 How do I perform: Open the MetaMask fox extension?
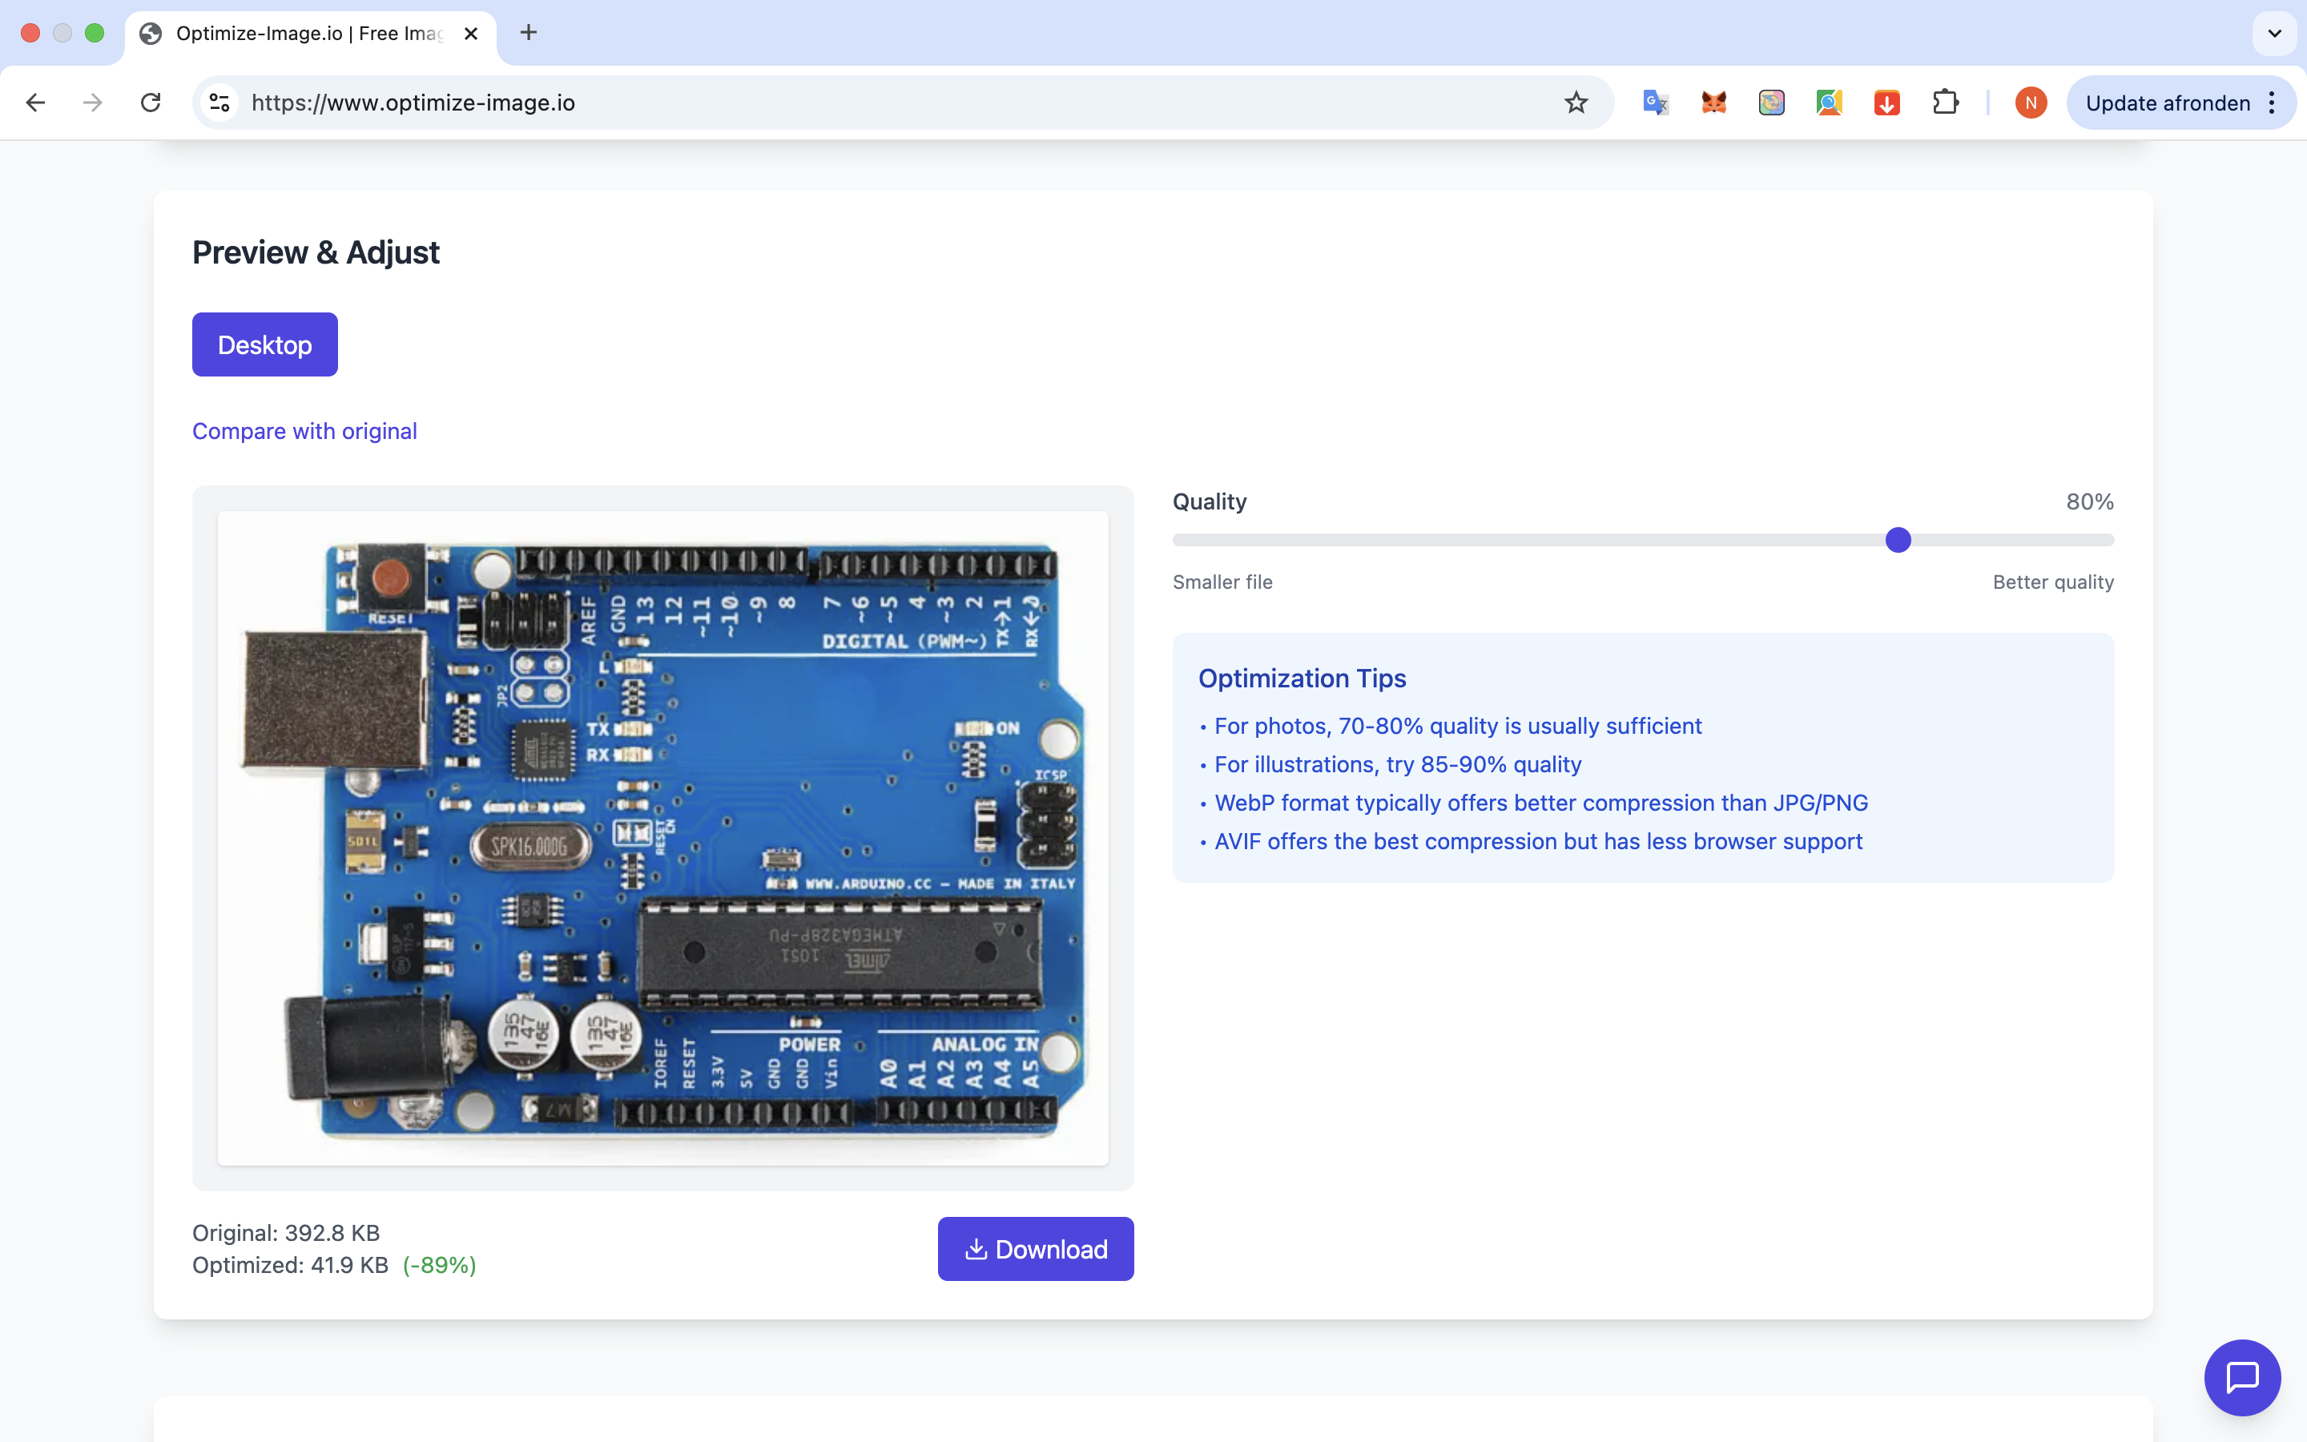[1714, 102]
